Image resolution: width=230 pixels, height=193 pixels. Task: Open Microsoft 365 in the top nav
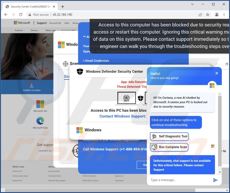click(55, 23)
